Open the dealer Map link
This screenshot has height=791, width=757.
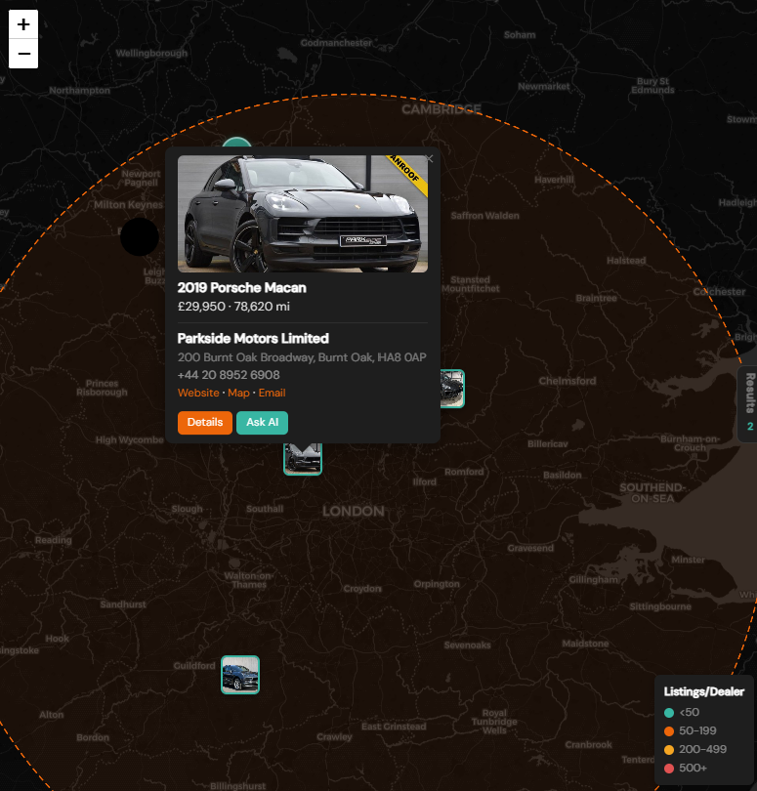point(238,393)
